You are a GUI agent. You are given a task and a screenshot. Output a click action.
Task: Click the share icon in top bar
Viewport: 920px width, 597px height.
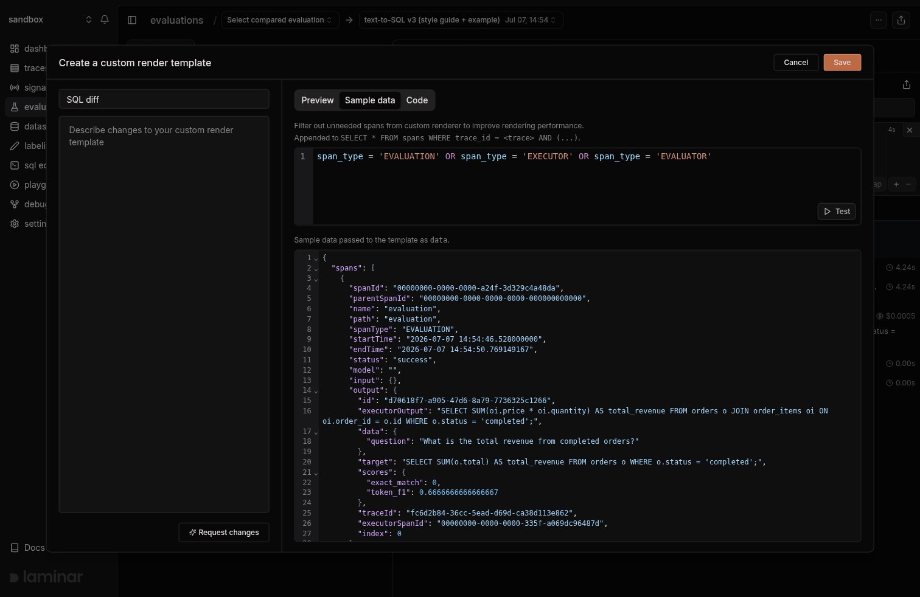901,20
